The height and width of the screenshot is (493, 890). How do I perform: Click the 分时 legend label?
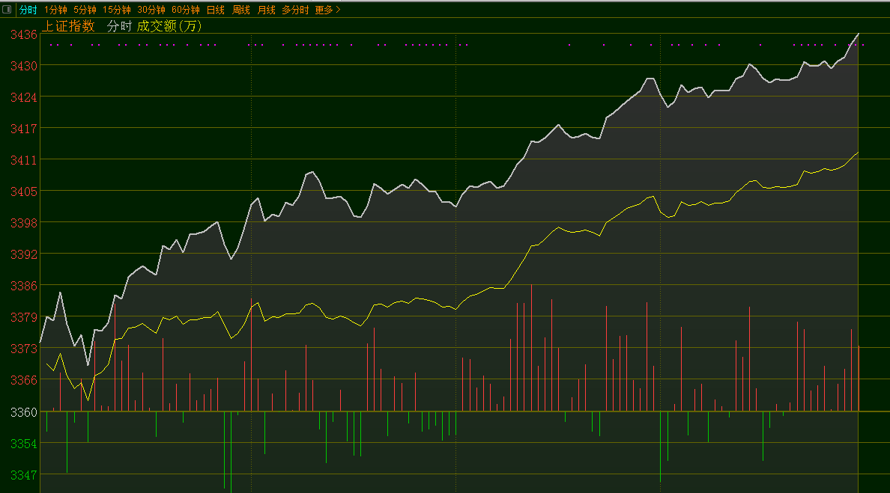119,26
